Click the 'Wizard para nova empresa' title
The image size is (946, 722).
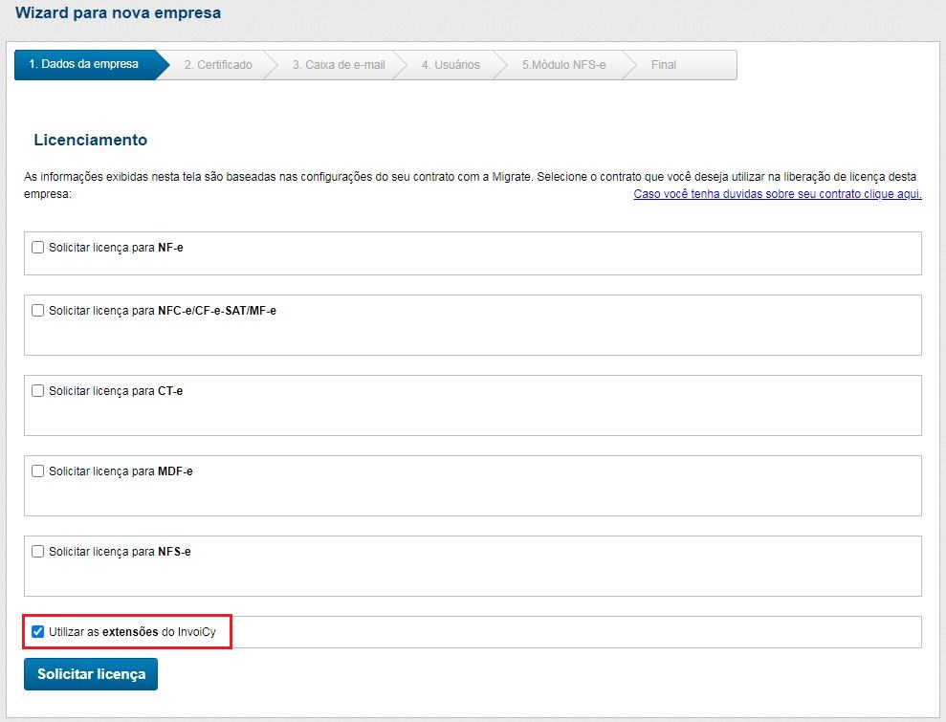click(x=118, y=13)
